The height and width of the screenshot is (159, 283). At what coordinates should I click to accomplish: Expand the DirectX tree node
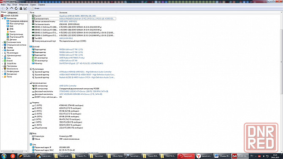(x=3, y=61)
